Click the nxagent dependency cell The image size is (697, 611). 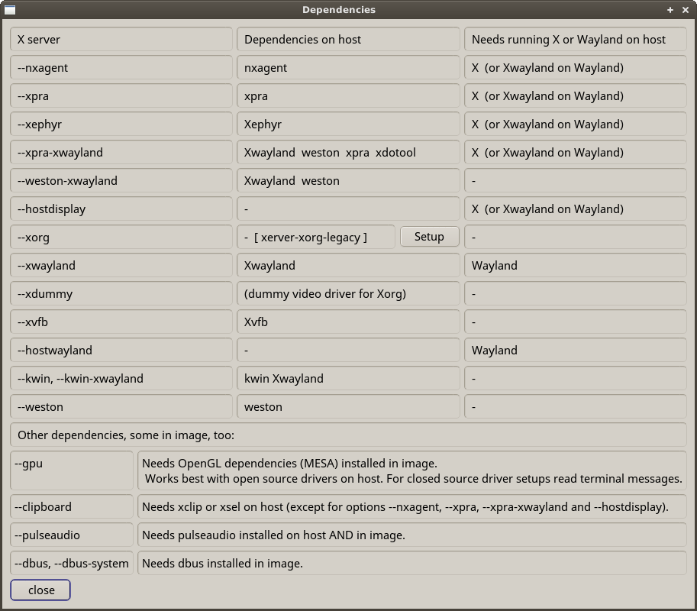click(348, 68)
